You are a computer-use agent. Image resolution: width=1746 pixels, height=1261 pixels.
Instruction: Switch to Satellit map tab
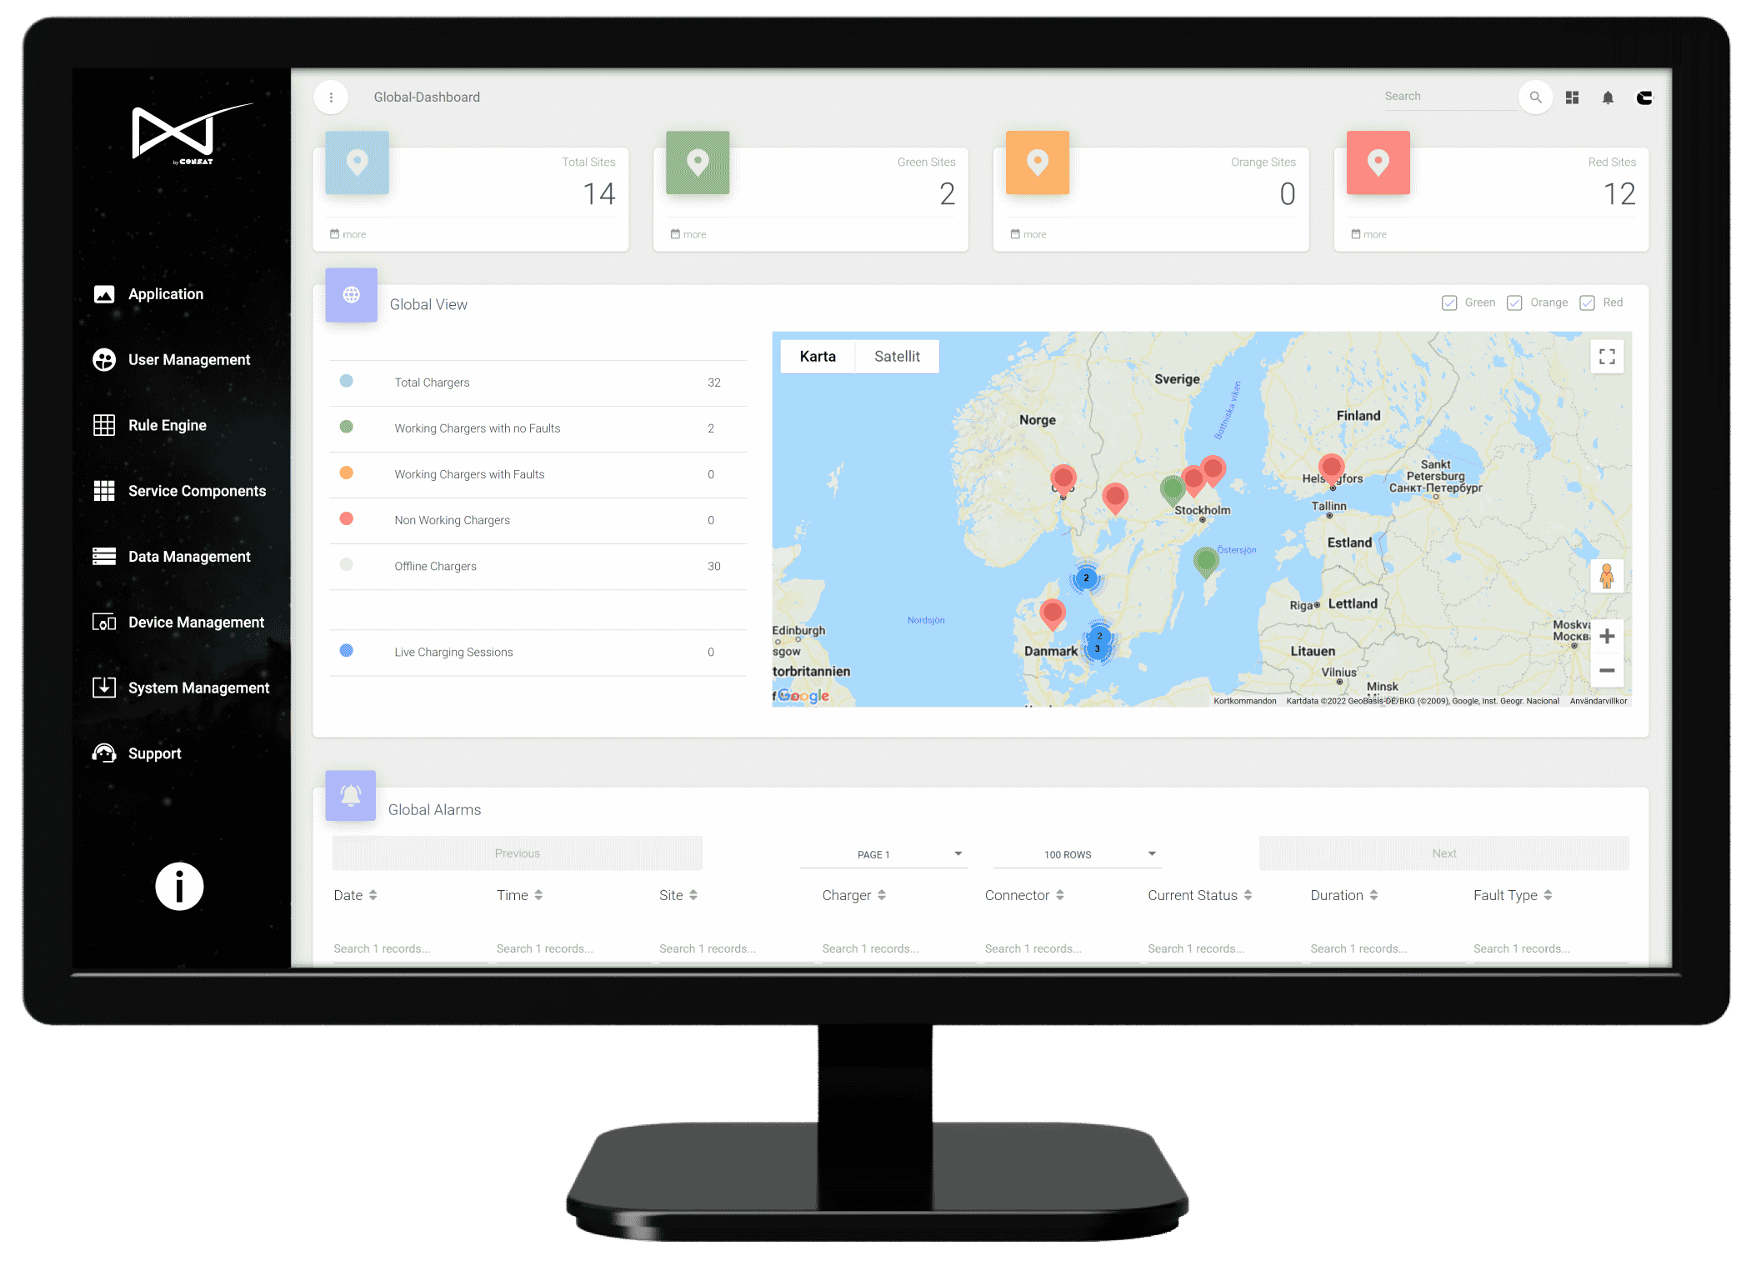point(895,357)
